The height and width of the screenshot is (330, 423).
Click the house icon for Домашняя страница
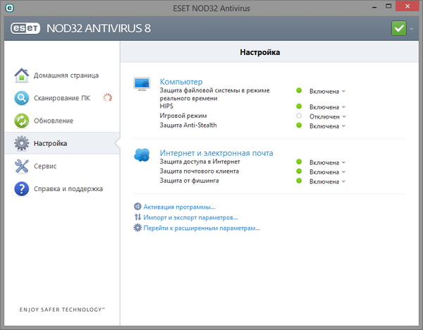click(x=22, y=75)
